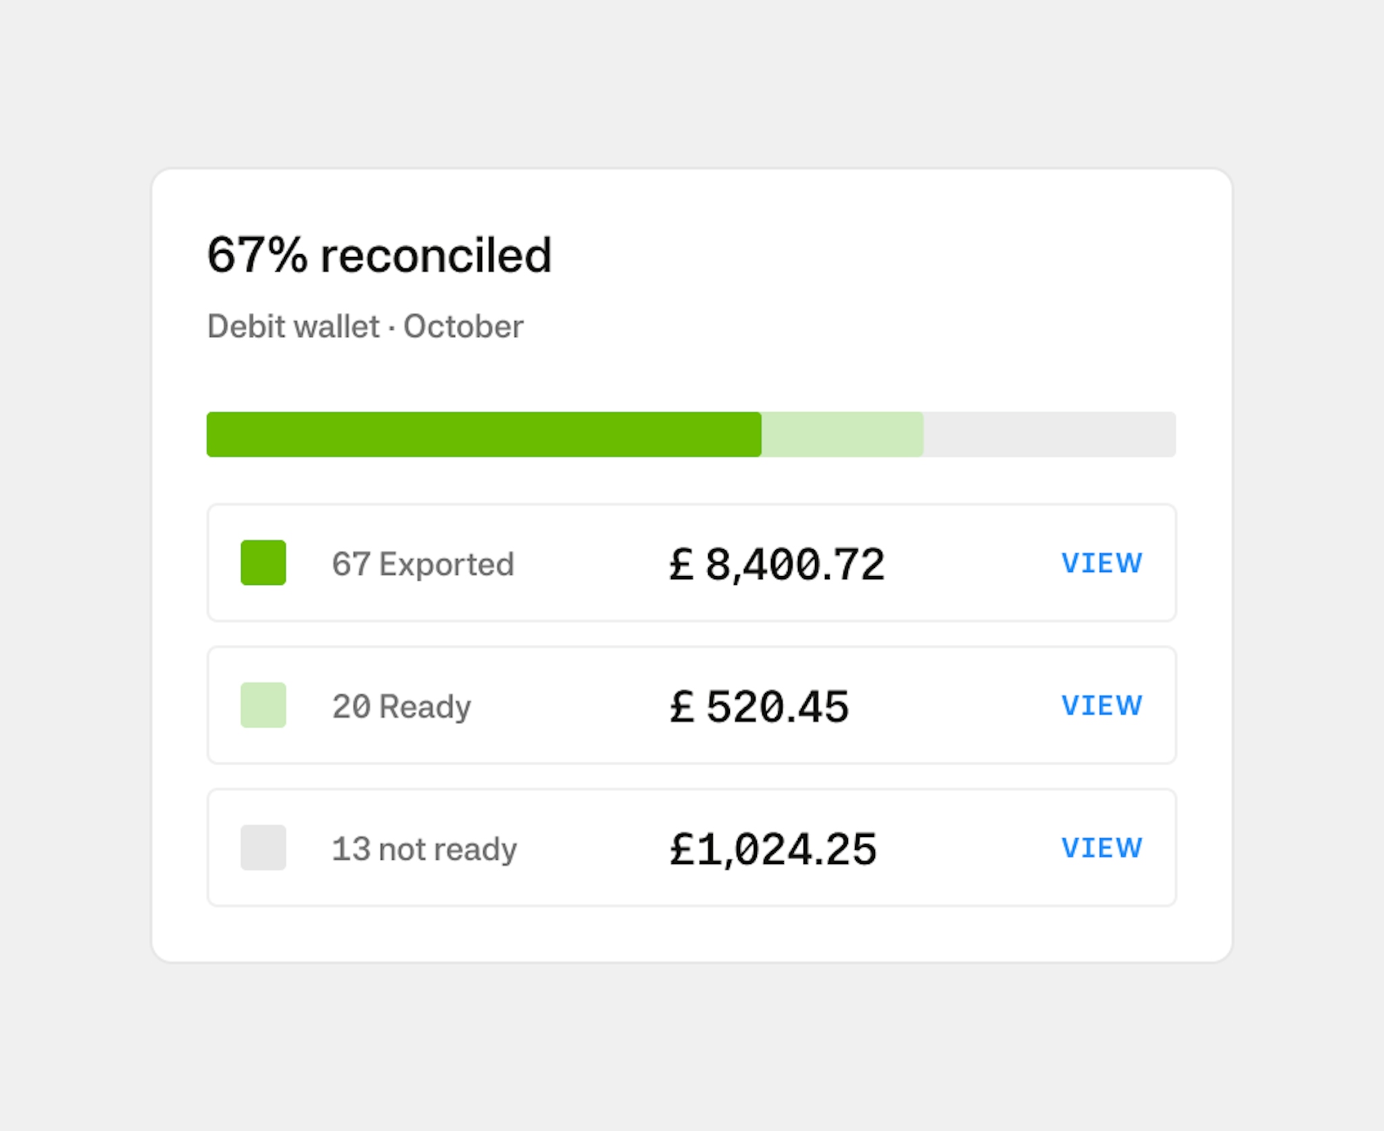Click the £8,400.72 amount
This screenshot has height=1131, width=1384.
click(x=777, y=564)
